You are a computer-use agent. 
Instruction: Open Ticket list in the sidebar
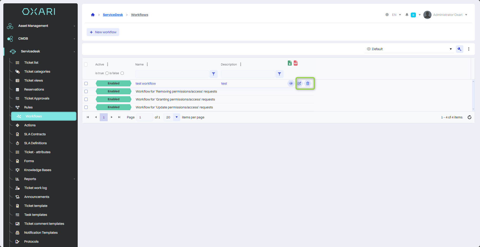tap(31, 63)
